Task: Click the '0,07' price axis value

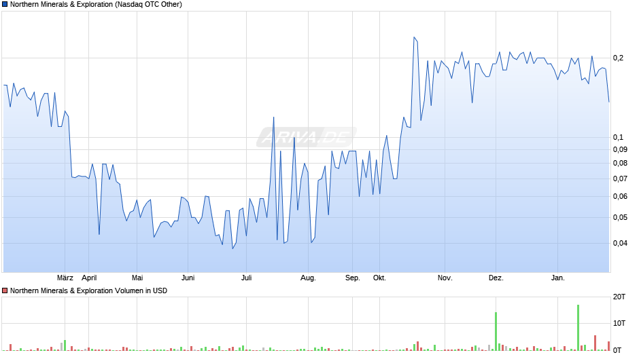Action: click(x=620, y=178)
